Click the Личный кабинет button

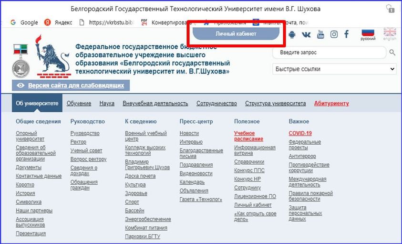click(236, 34)
